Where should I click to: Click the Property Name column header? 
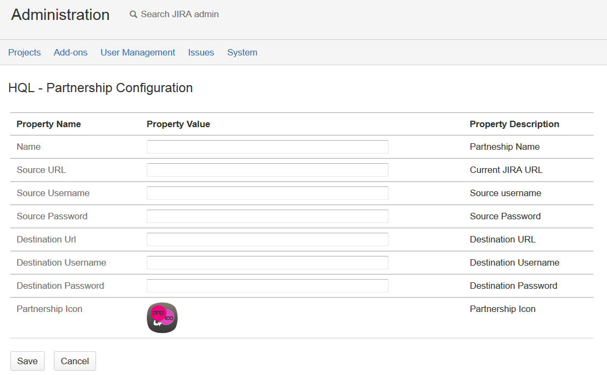click(x=49, y=124)
